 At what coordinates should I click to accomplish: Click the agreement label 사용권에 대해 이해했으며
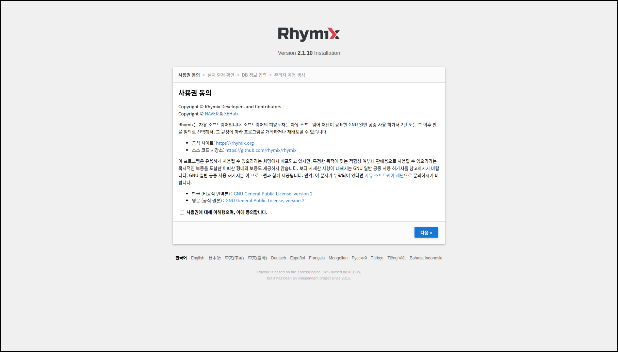point(227,212)
